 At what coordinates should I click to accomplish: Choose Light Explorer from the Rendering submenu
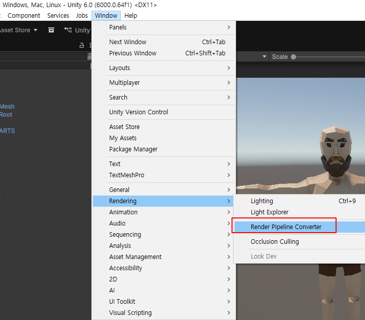[270, 212]
